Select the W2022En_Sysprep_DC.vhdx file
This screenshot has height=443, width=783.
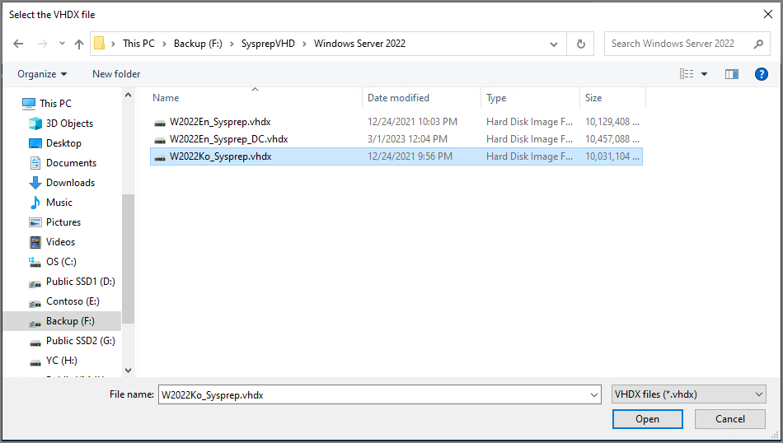pos(228,139)
